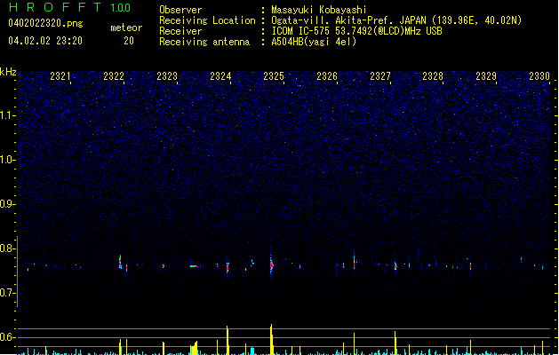Screen dimensions: 559x355
Task: Click the date stamp 04.02.02 23:20
Action: coord(45,41)
